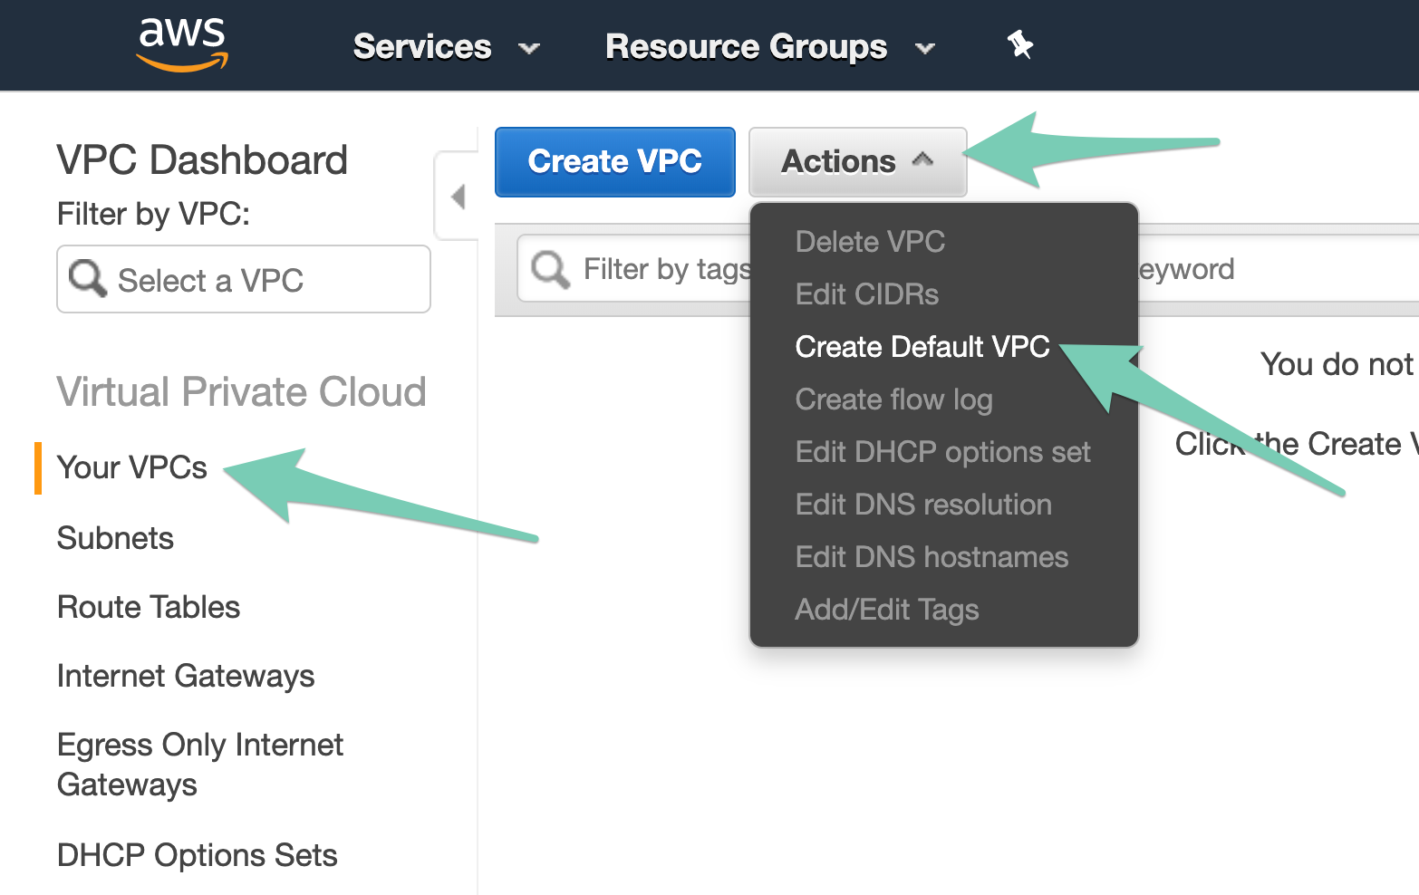
Task: Focus the Select a VPC filter field
Action: coord(244,279)
